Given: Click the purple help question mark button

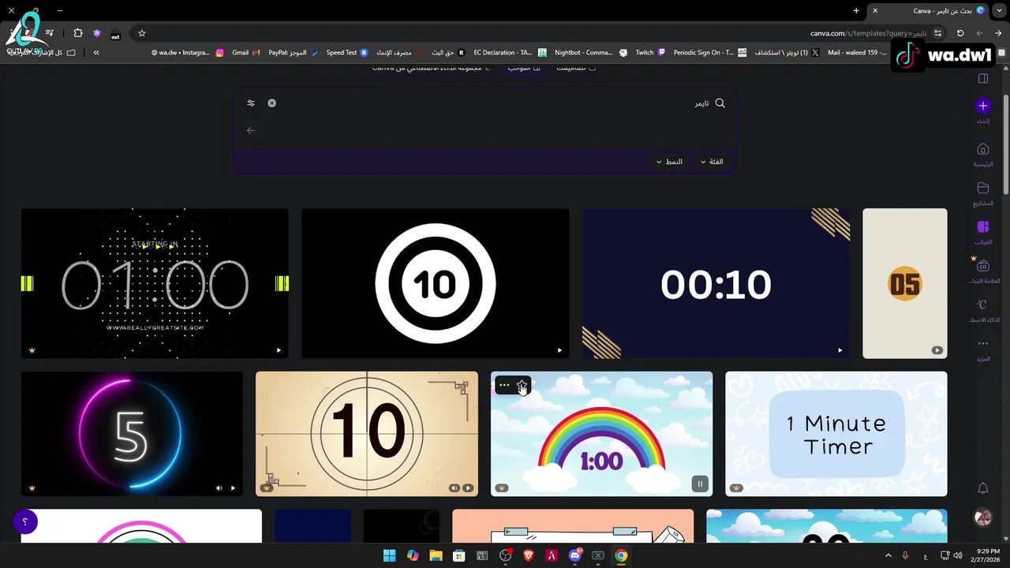Looking at the screenshot, I should [25, 522].
